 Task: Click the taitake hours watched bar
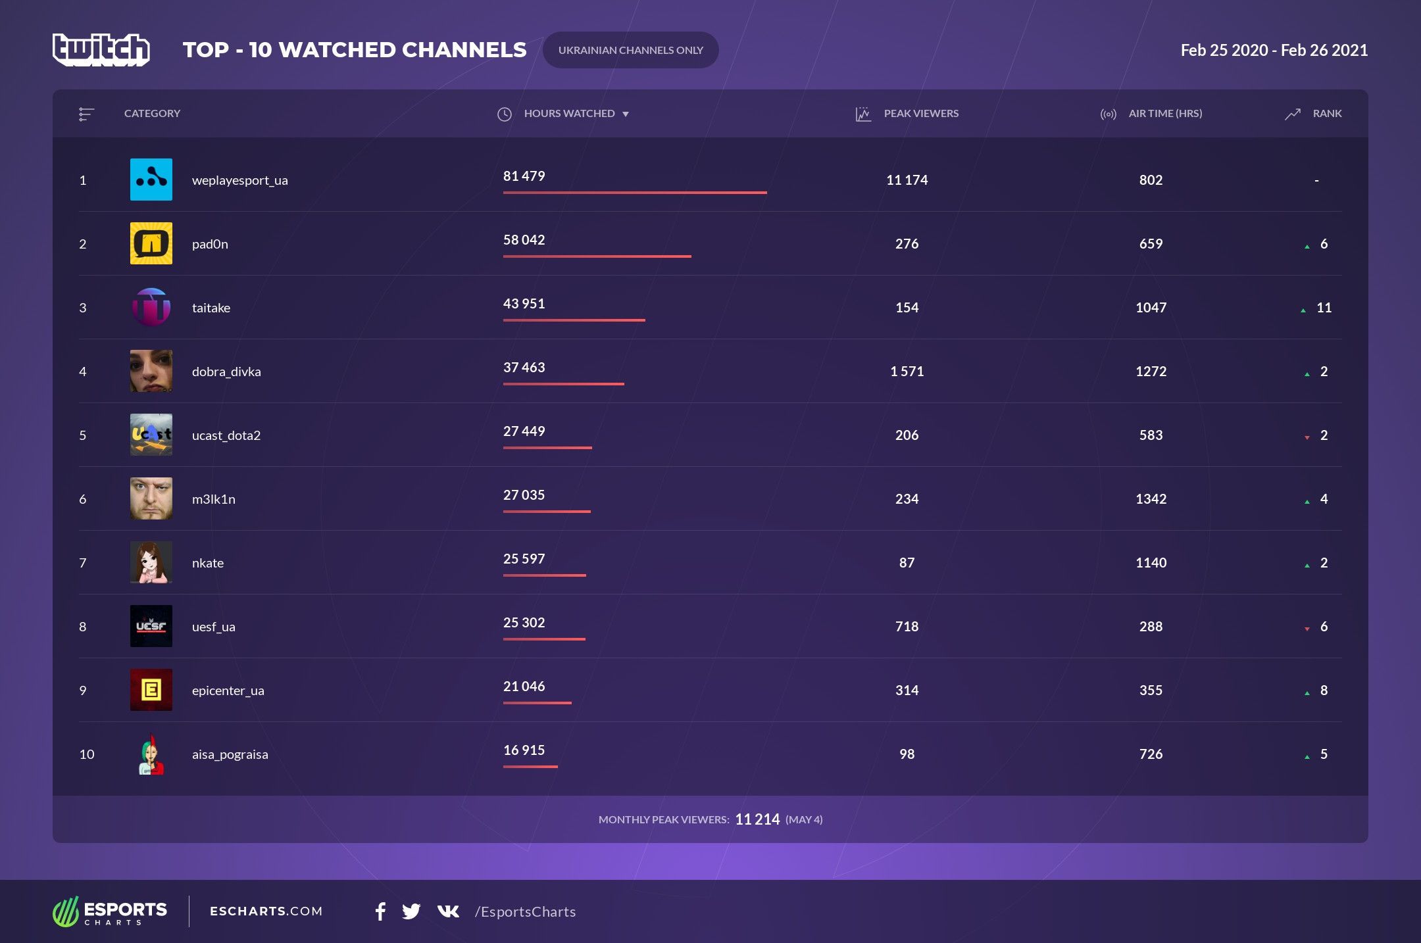coord(574,320)
